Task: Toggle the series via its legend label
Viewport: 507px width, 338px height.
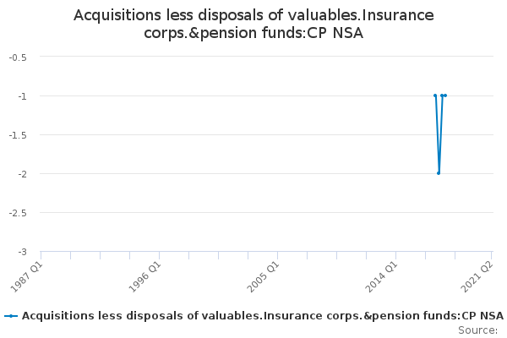Action: point(262,316)
